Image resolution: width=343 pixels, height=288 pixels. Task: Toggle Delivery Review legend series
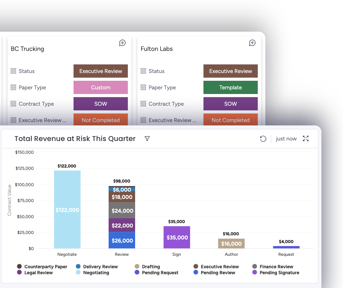[x=97, y=267]
